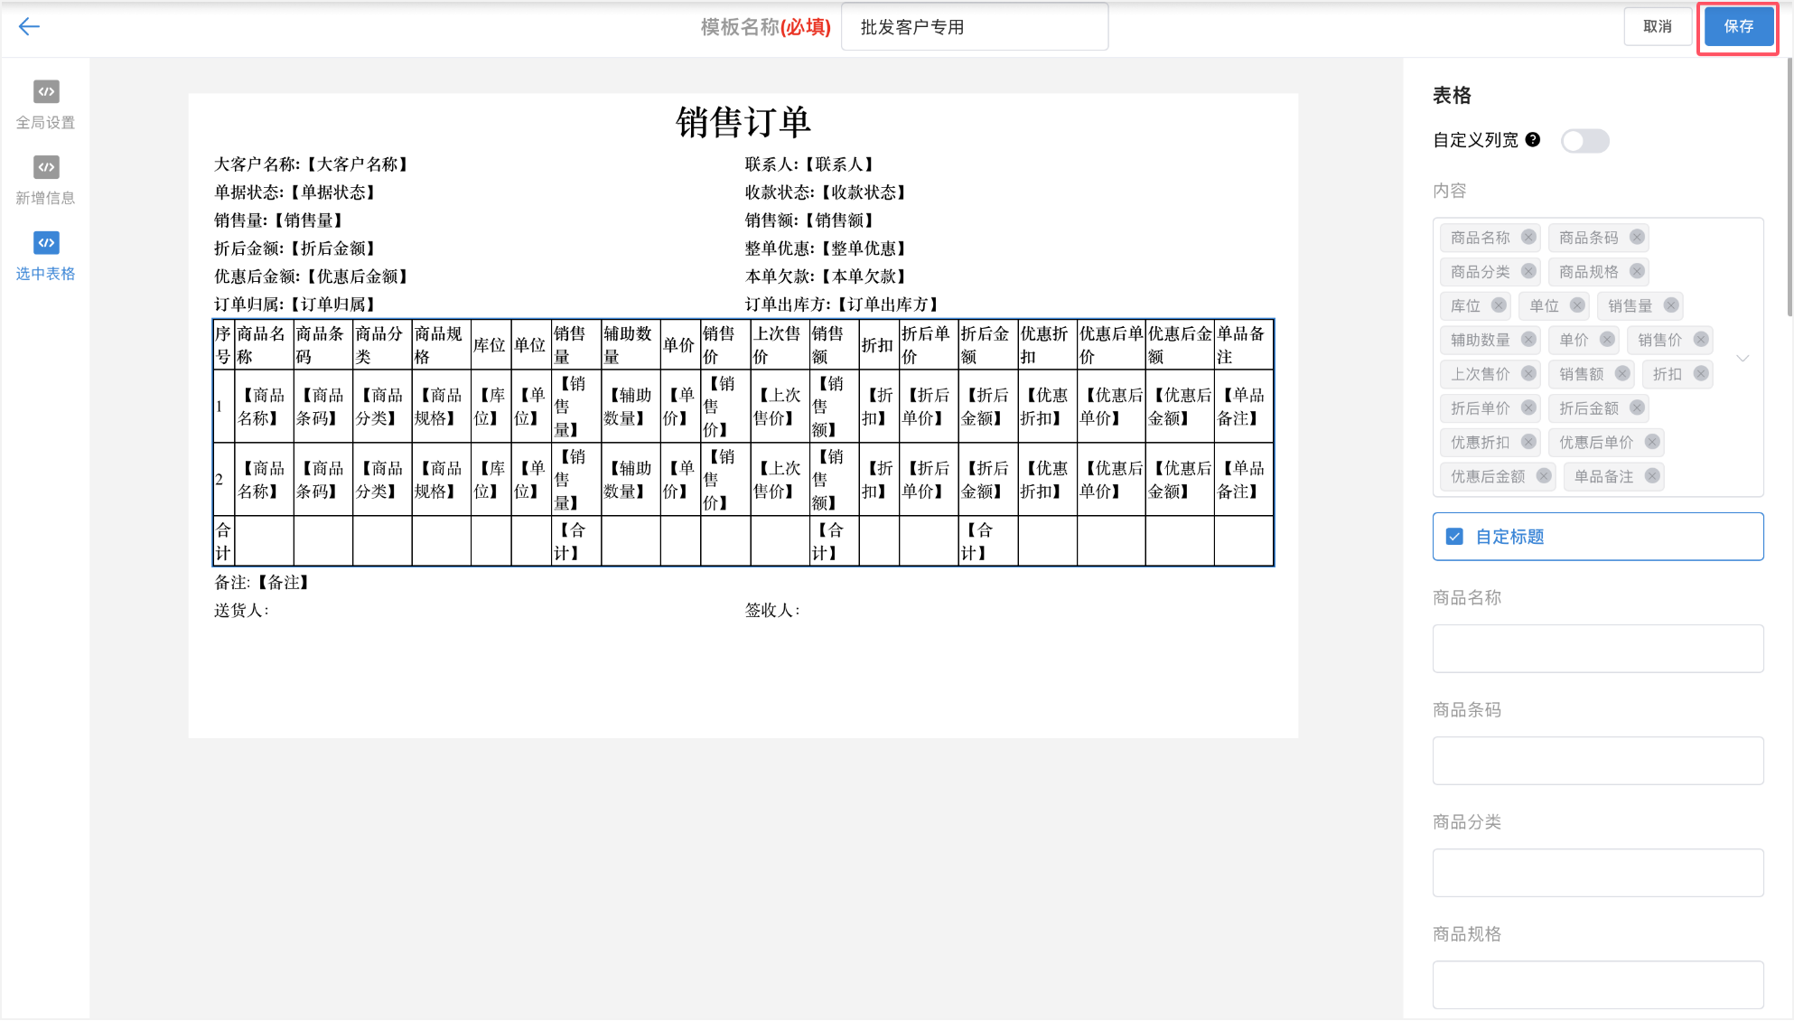Click the 商品条码 custom title field
The width and height of the screenshot is (1794, 1021).
click(x=1597, y=761)
